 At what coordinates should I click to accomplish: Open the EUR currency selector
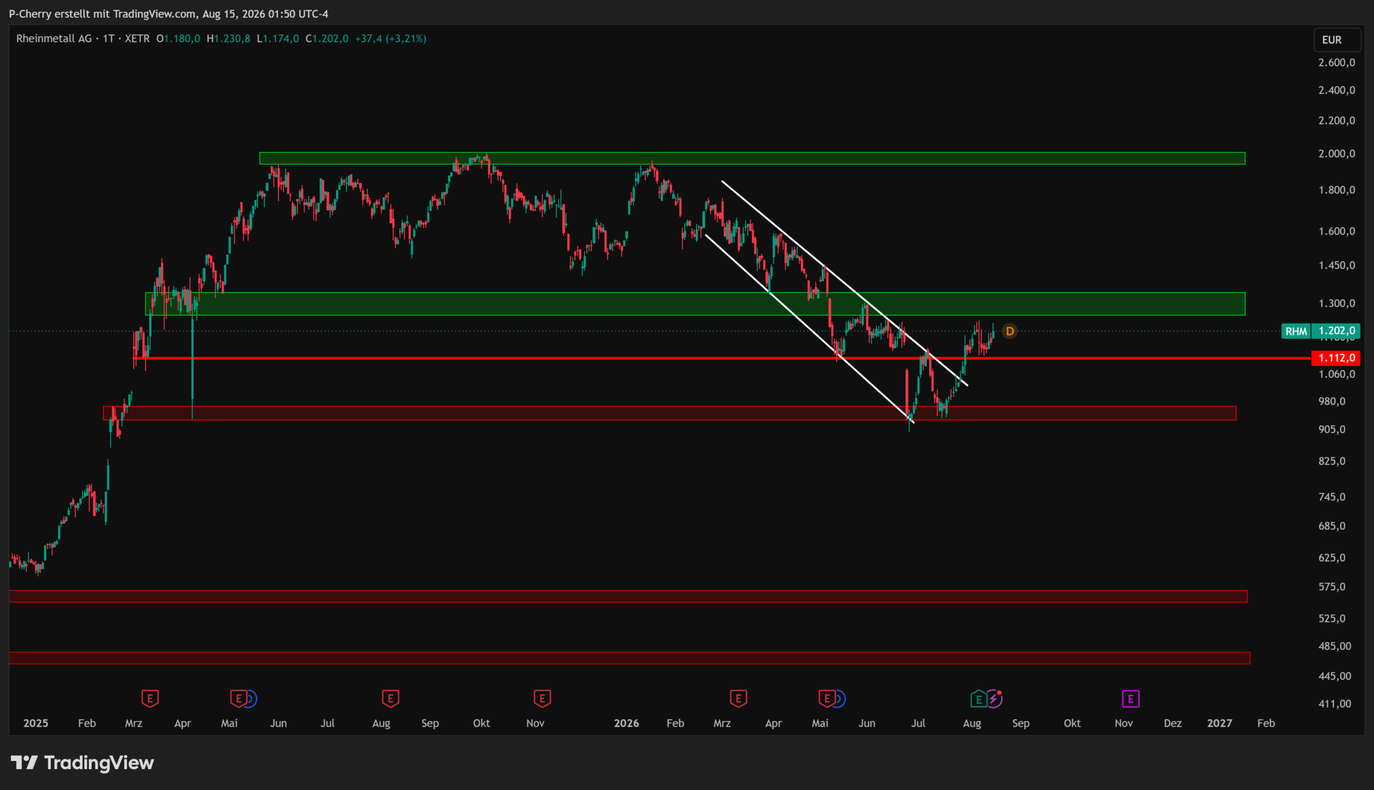[x=1337, y=40]
